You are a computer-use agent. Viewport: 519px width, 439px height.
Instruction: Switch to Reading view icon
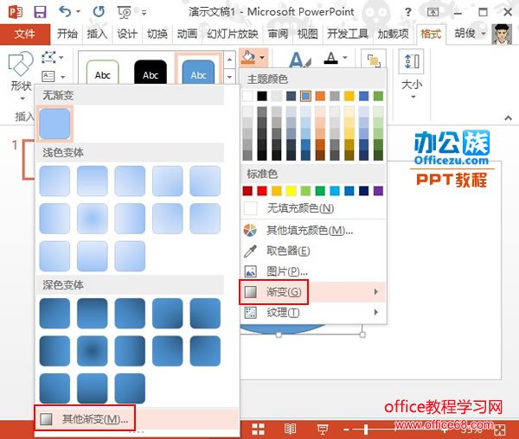click(x=290, y=429)
